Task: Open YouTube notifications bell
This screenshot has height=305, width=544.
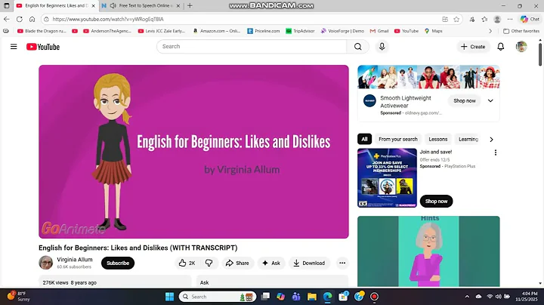Action: click(x=501, y=47)
